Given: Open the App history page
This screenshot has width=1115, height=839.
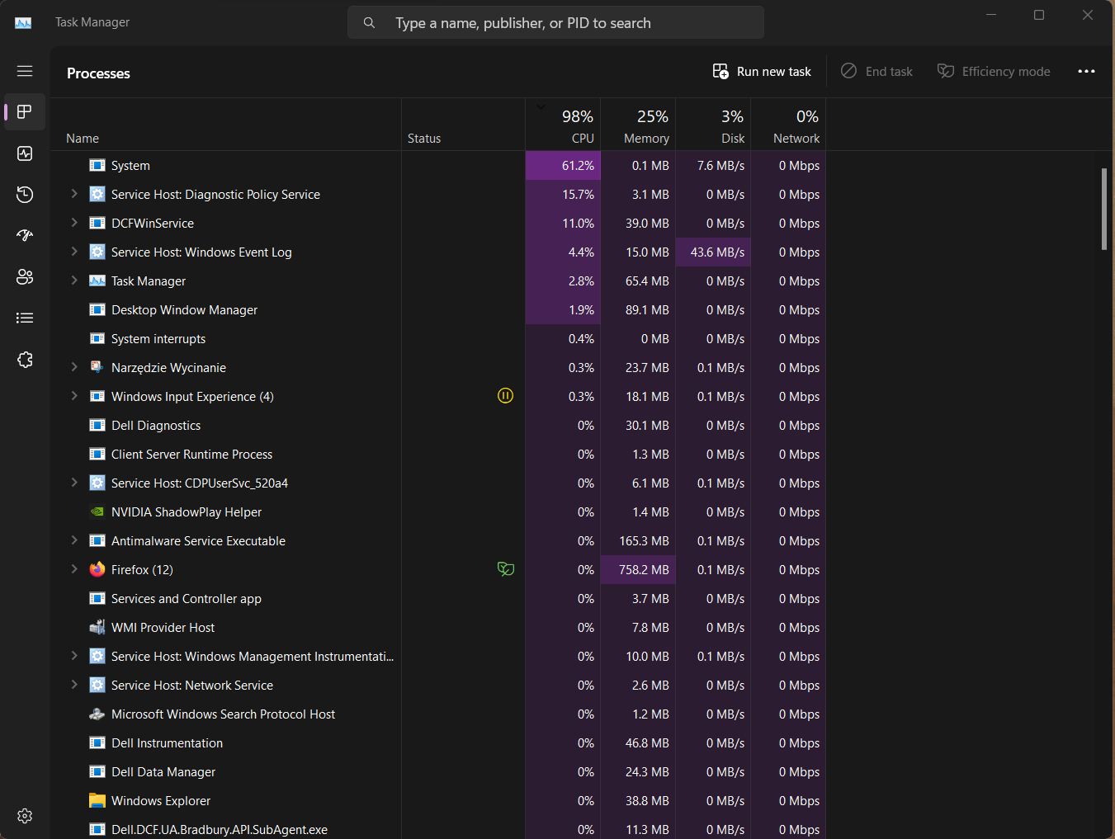Looking at the screenshot, I should pyautogui.click(x=25, y=195).
